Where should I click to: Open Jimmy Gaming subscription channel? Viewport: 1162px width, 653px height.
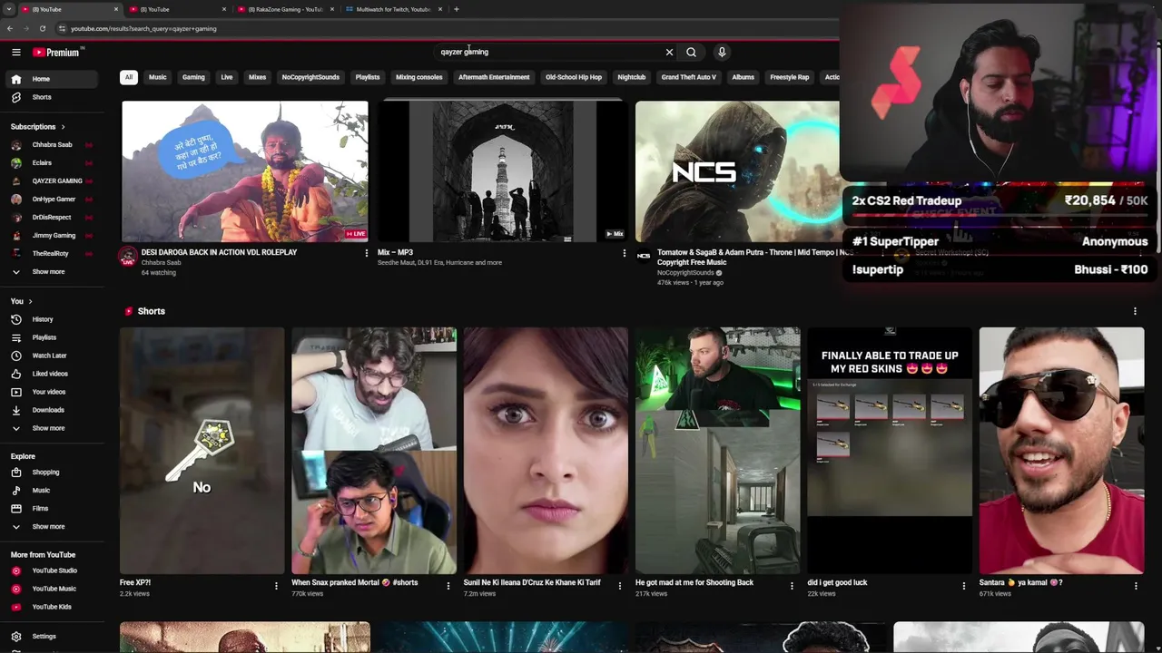coord(52,236)
